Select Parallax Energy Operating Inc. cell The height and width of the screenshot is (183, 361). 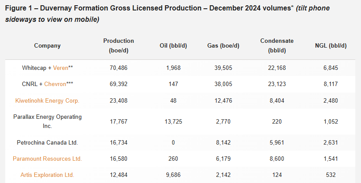coord(47,121)
